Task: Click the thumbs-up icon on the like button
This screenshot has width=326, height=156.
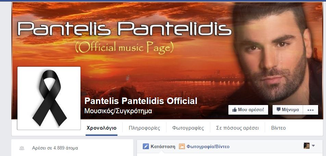Action: click(234, 110)
